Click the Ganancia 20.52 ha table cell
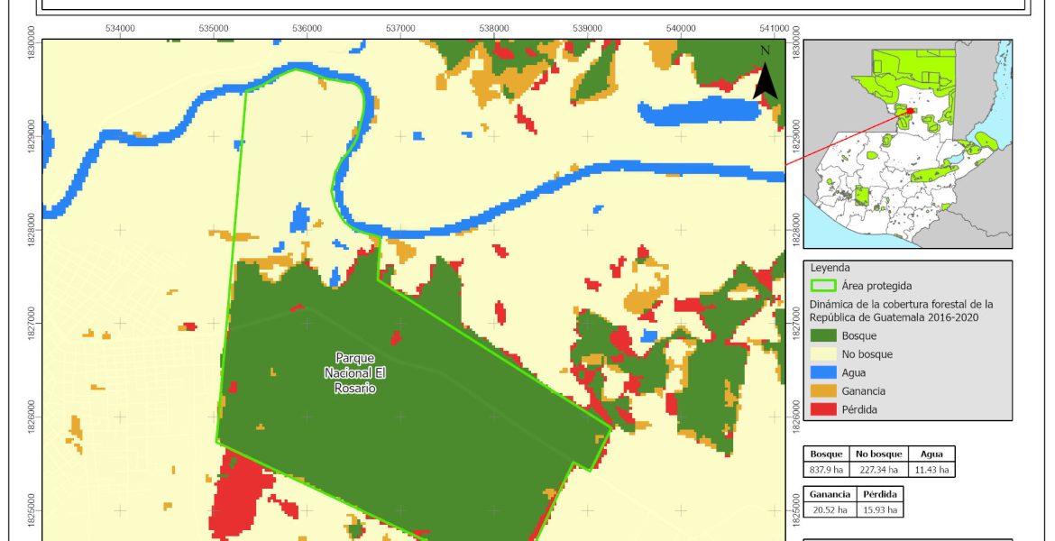 click(828, 509)
